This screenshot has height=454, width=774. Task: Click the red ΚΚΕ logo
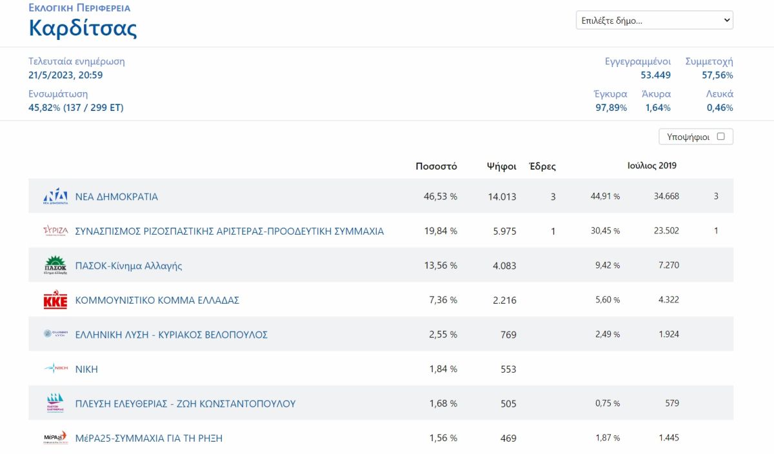tap(55, 301)
